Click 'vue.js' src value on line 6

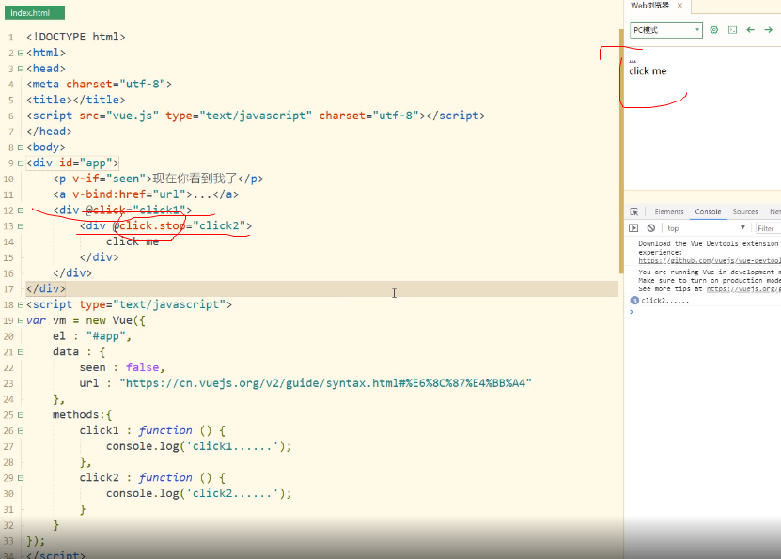tap(133, 116)
